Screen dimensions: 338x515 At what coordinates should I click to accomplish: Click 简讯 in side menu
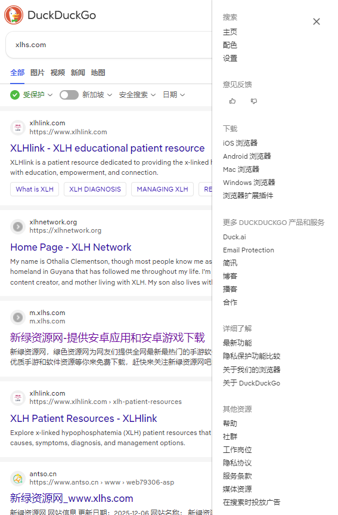coord(230,263)
